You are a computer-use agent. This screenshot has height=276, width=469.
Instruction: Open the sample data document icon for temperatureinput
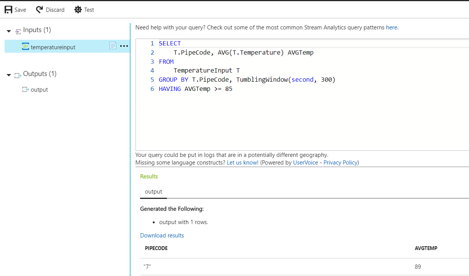click(x=113, y=46)
